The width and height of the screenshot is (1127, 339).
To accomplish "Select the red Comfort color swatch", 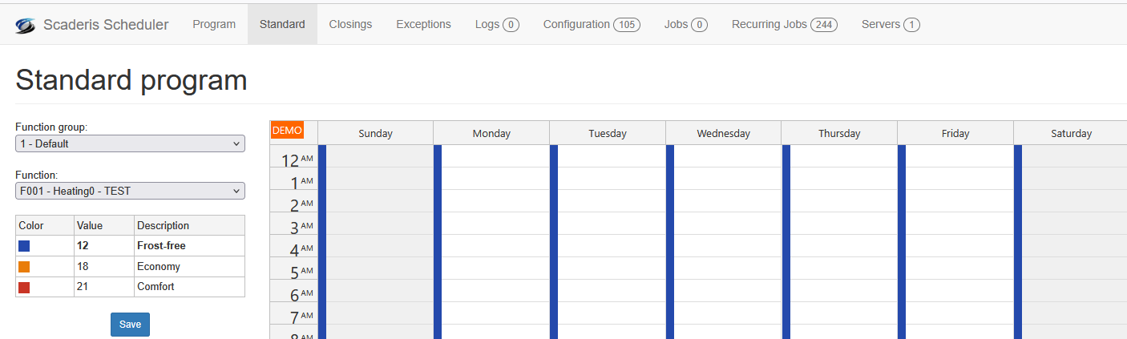I will point(24,287).
